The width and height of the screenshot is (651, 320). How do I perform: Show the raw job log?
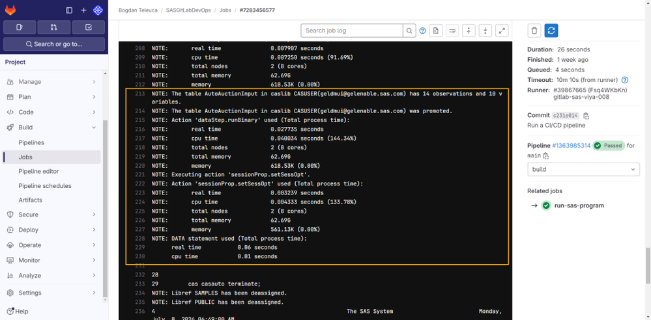tap(436, 31)
